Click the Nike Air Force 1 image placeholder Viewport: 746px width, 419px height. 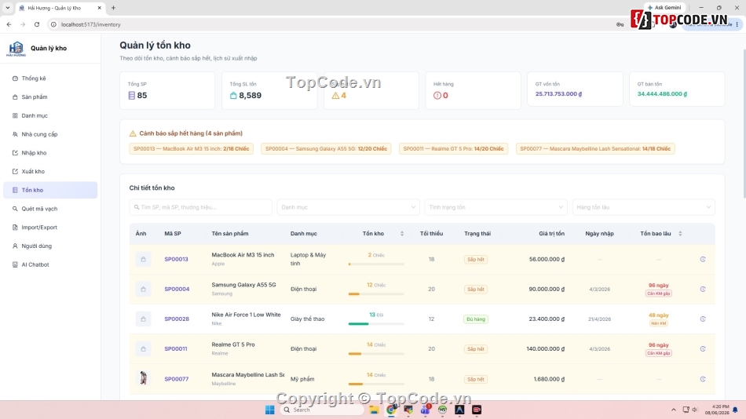[143, 319]
